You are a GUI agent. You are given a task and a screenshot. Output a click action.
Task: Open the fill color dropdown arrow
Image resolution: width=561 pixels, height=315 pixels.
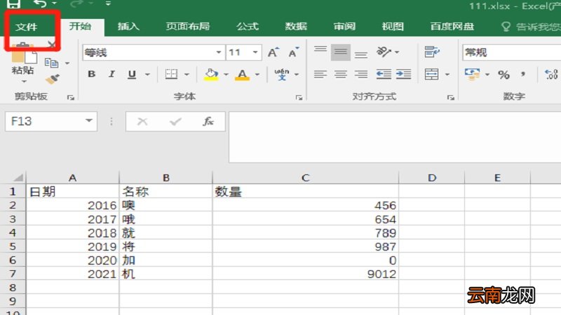pyautogui.click(x=226, y=75)
